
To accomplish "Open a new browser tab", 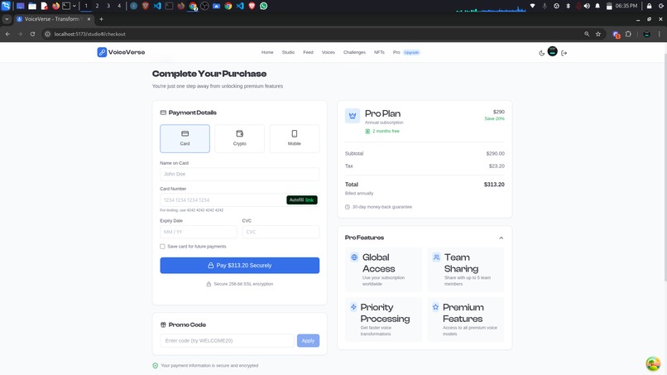I will tap(101, 19).
